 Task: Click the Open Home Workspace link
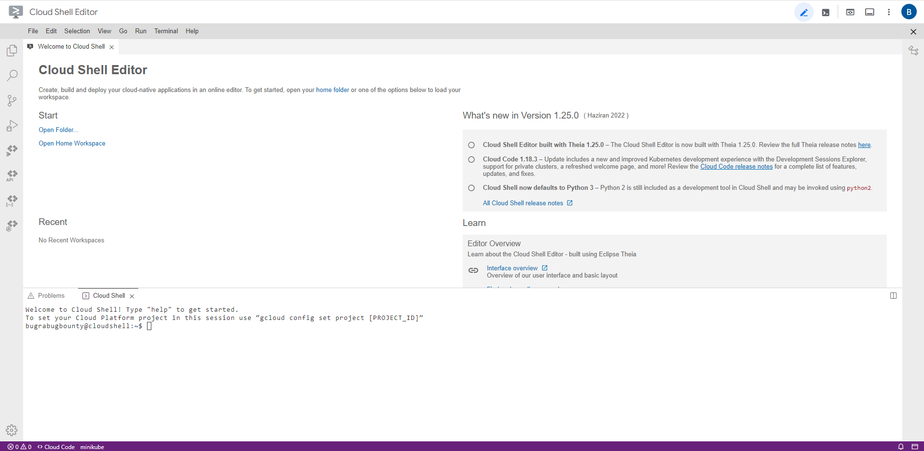coord(72,144)
